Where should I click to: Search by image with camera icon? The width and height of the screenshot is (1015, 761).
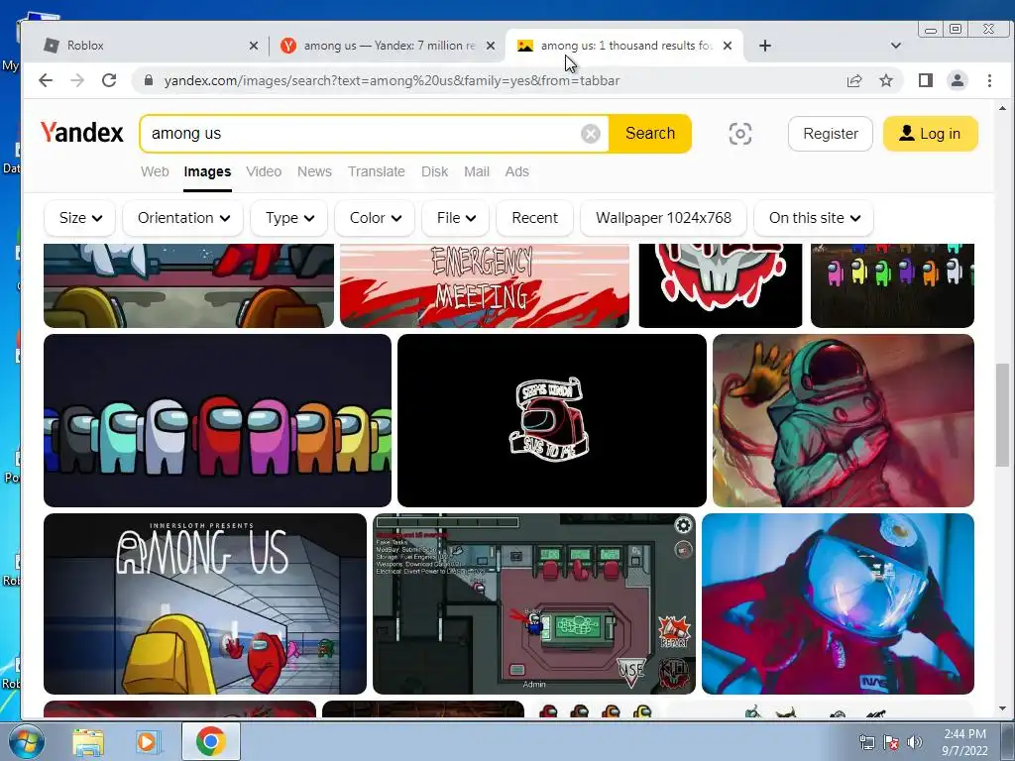pos(739,134)
